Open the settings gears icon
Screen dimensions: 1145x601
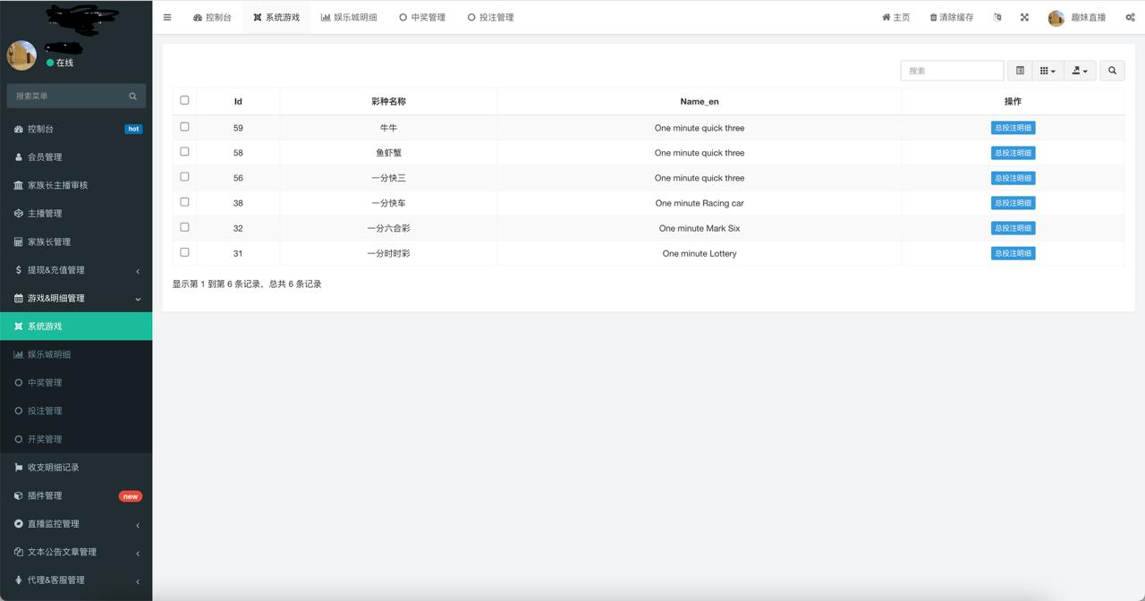[1130, 17]
